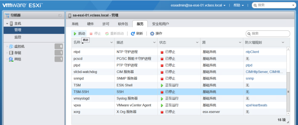The image size is (298, 125).
Task: Switch to the 许可 tab
Action: coord(106,24)
